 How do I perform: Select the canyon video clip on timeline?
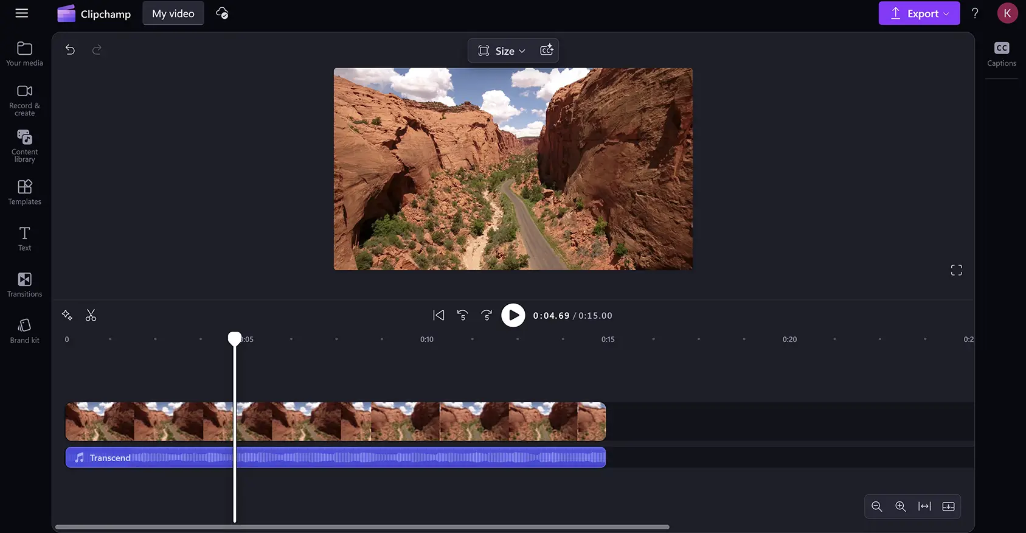coord(336,422)
